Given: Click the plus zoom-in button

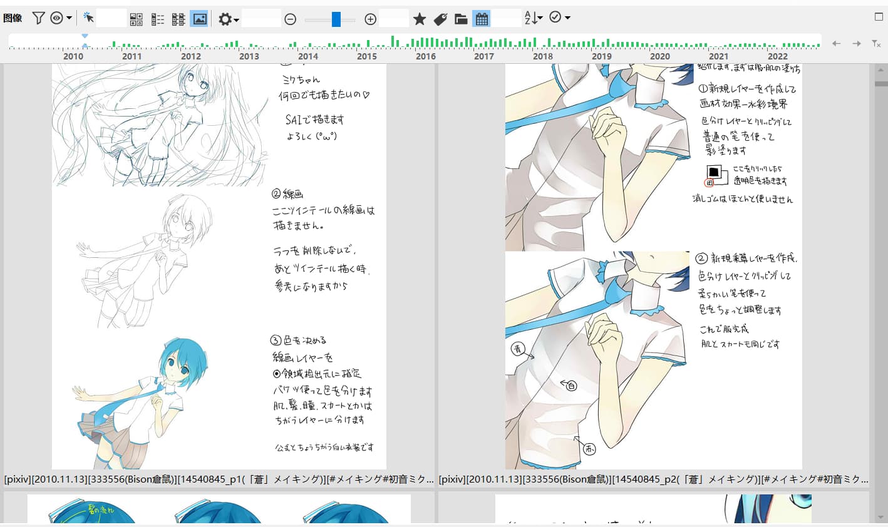Looking at the screenshot, I should 370,19.
